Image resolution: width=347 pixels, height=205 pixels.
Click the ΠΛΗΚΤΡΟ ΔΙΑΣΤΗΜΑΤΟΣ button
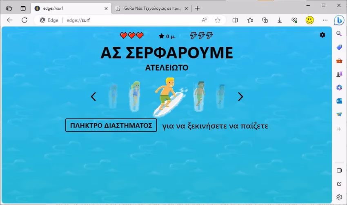pos(111,125)
